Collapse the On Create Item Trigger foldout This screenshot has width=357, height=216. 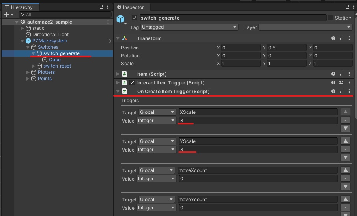[118, 91]
